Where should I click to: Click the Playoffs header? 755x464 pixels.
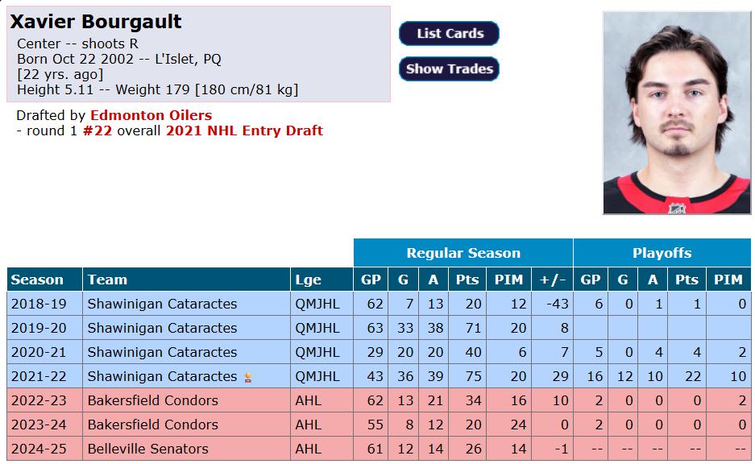tap(662, 253)
